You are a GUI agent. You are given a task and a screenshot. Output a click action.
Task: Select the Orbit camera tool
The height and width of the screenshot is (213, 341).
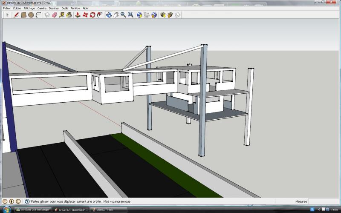click(109, 14)
